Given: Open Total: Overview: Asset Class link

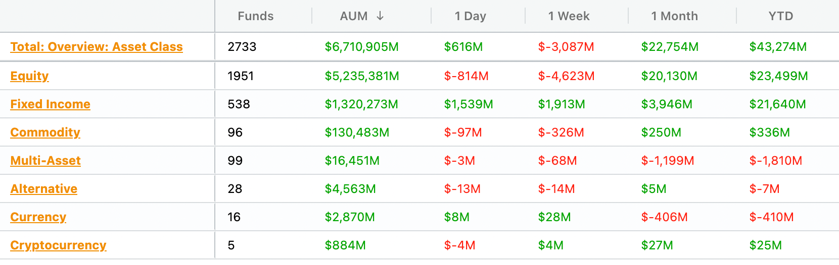Looking at the screenshot, I should coord(97,47).
